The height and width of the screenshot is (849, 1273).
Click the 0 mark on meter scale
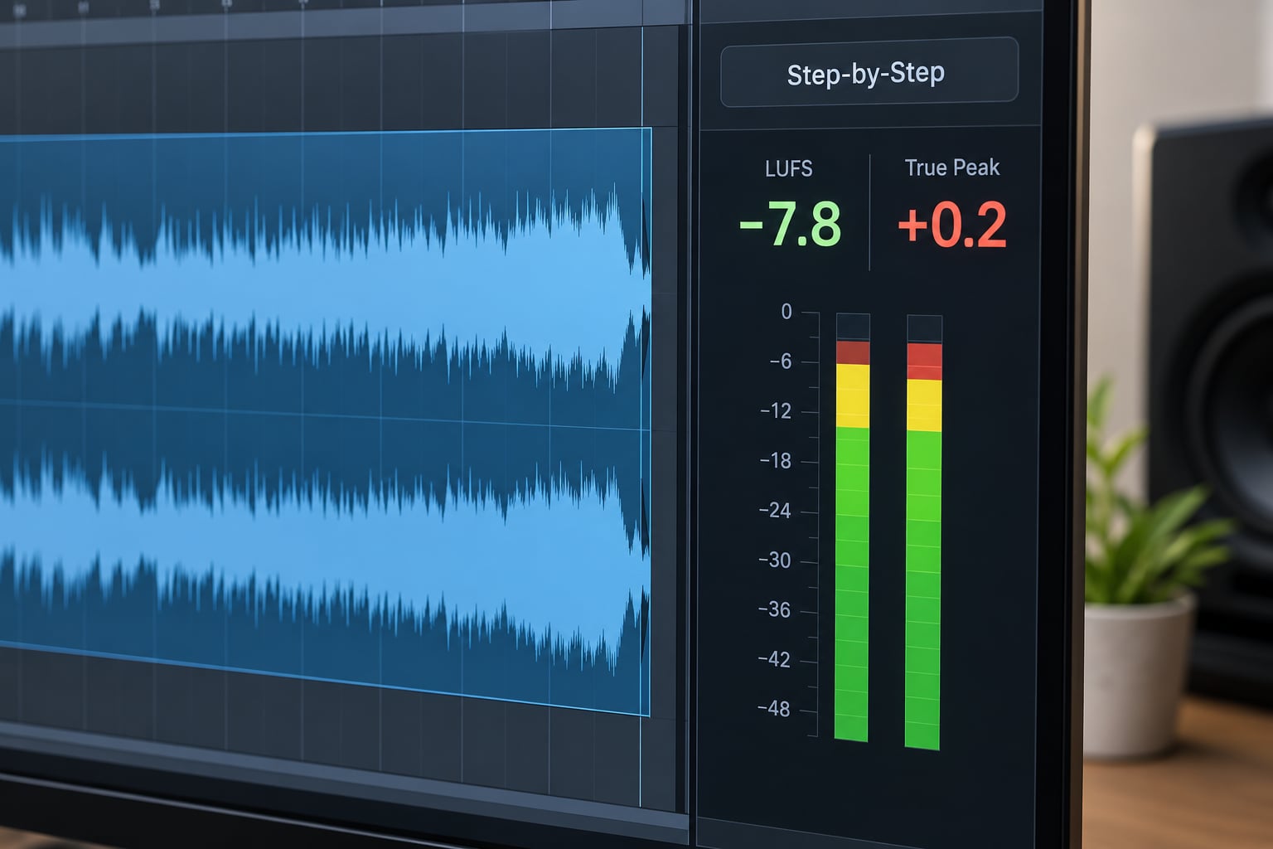pos(787,312)
